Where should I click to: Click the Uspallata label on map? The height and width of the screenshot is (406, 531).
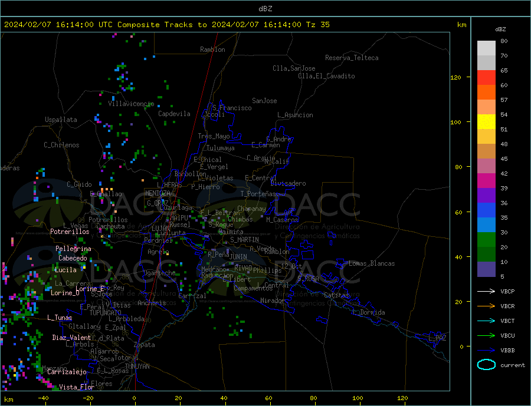[x=61, y=120]
